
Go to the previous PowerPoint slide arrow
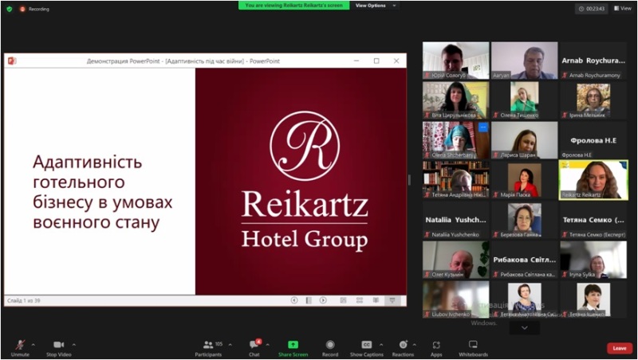point(294,300)
